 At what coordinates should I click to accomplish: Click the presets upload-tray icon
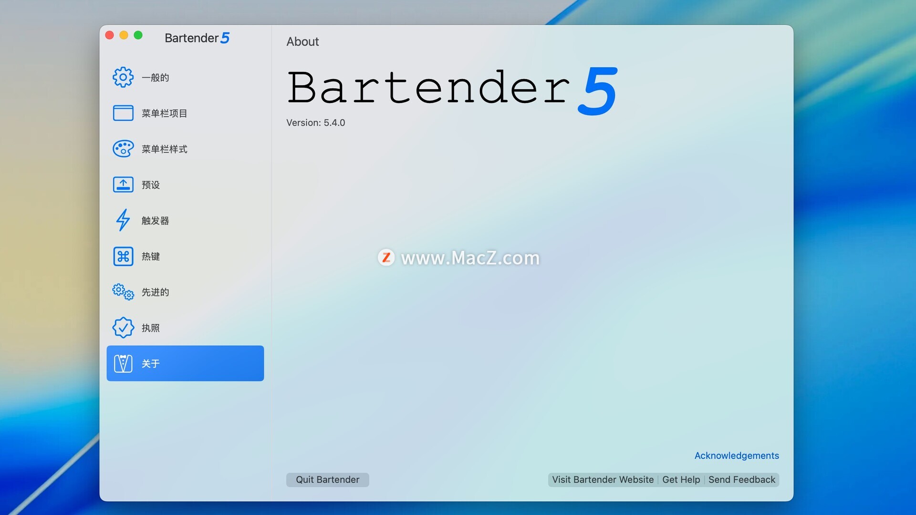[123, 185]
